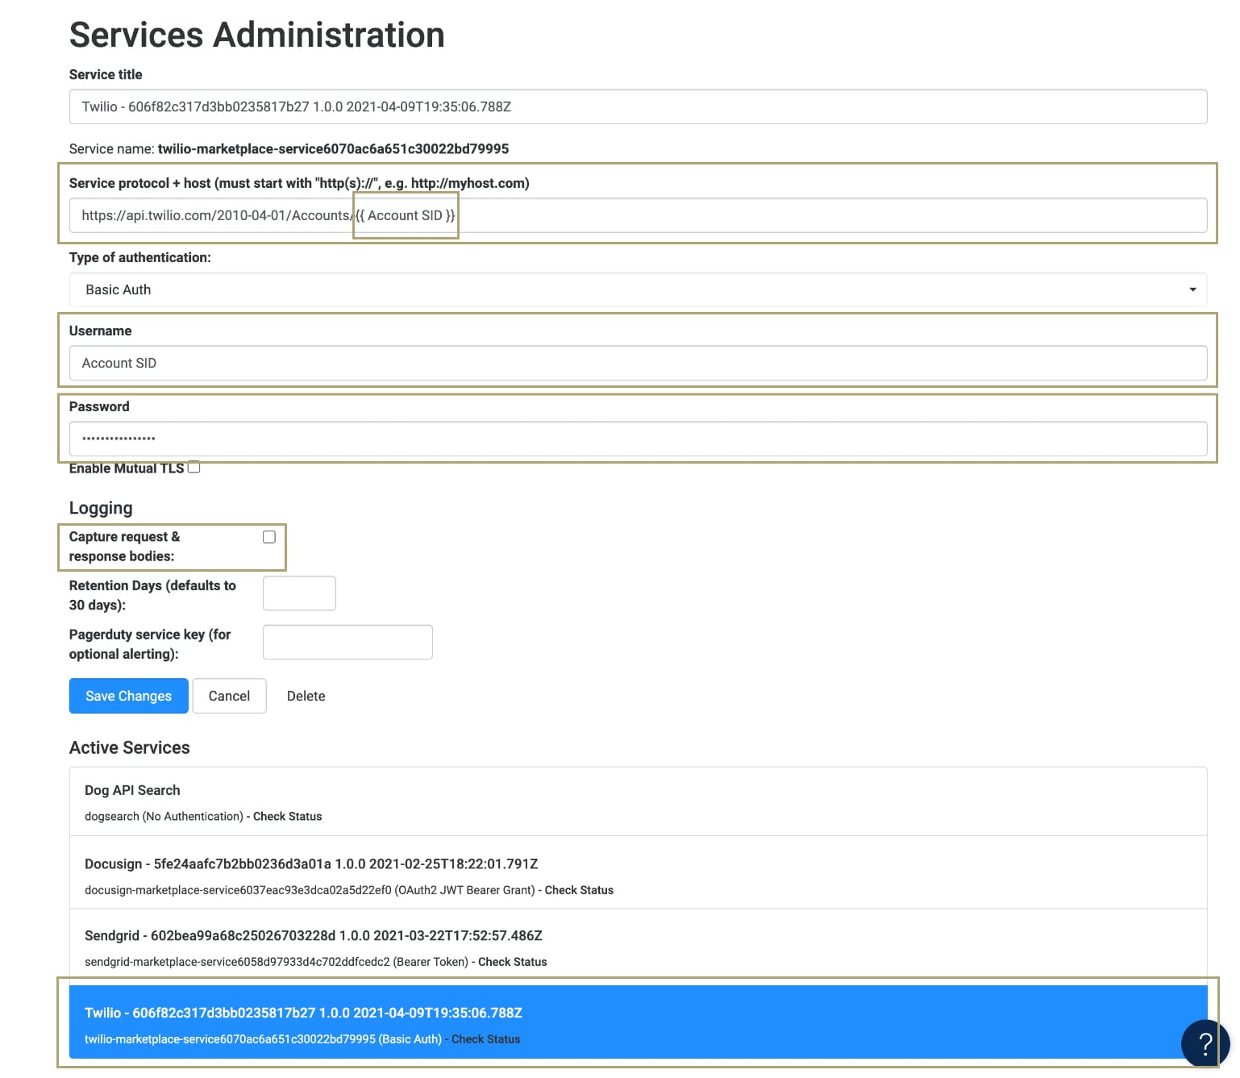
Task: Click the Username input field
Action: [638, 363]
